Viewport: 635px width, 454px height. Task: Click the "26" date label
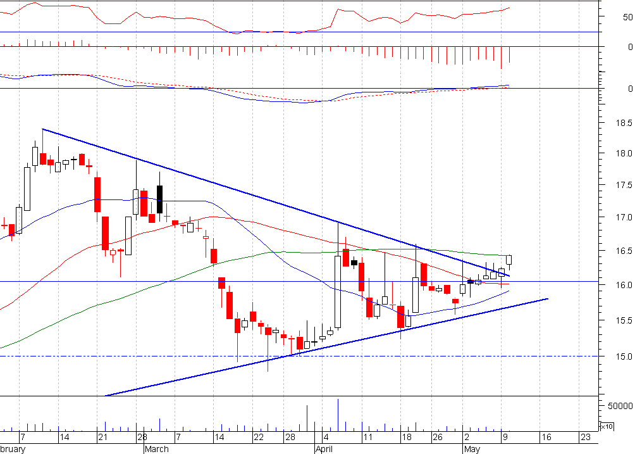438,437
